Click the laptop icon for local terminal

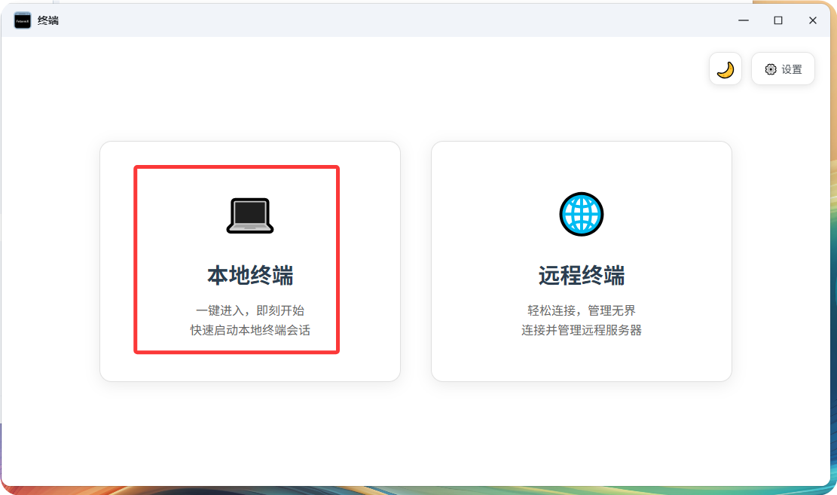pos(250,215)
